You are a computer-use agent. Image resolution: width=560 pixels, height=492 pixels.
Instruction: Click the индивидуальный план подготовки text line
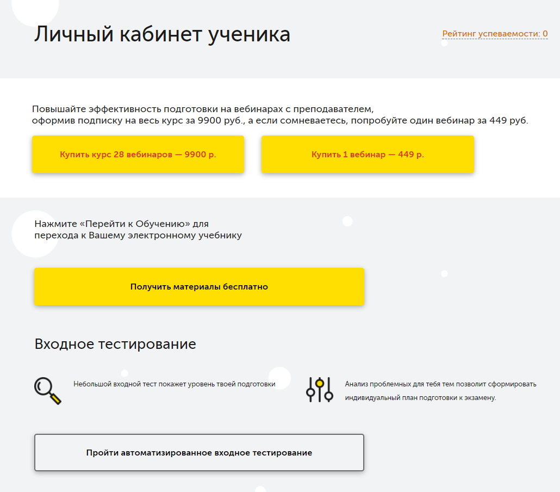point(420,398)
